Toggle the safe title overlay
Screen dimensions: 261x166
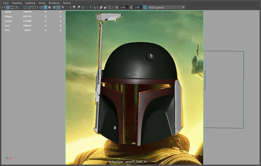[34, 7]
